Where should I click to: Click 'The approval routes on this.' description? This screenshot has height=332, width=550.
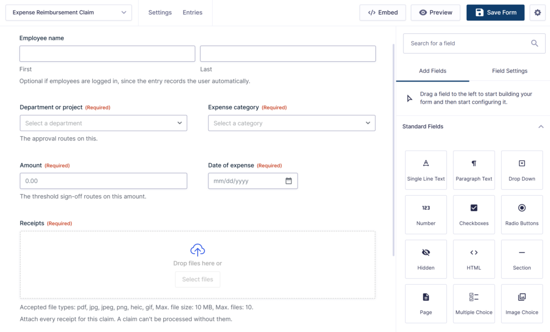[x=59, y=138]
